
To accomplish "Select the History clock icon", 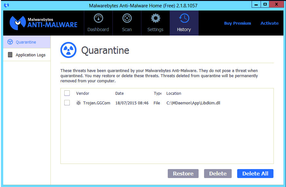I will [x=184, y=19].
